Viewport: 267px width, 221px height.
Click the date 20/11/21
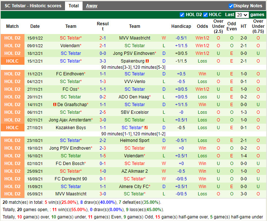[35, 97]
